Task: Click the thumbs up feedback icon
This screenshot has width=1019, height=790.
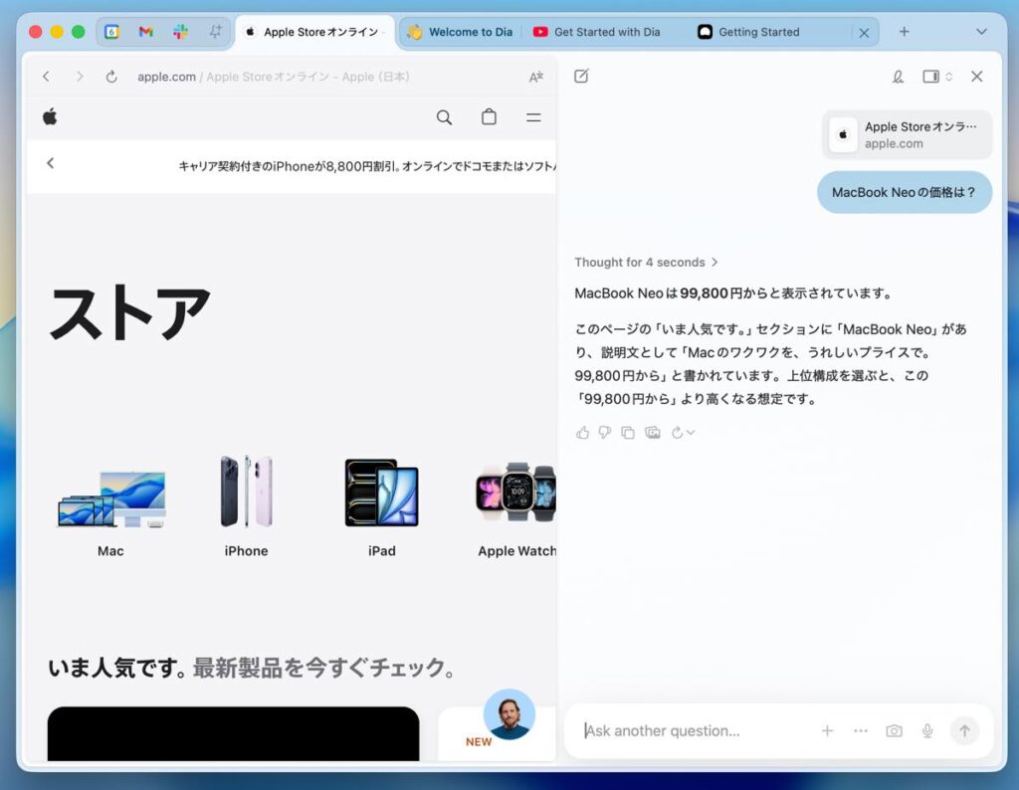Action: click(582, 433)
